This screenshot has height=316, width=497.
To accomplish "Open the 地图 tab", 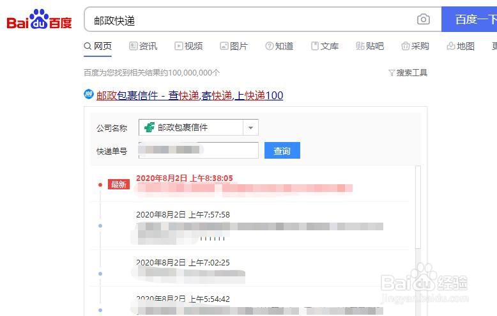I will tap(461, 46).
